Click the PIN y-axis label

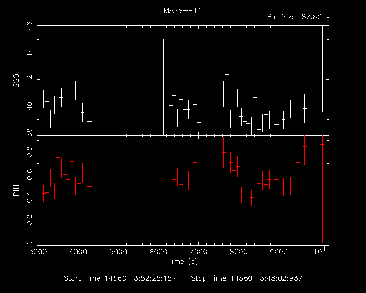click(x=16, y=190)
